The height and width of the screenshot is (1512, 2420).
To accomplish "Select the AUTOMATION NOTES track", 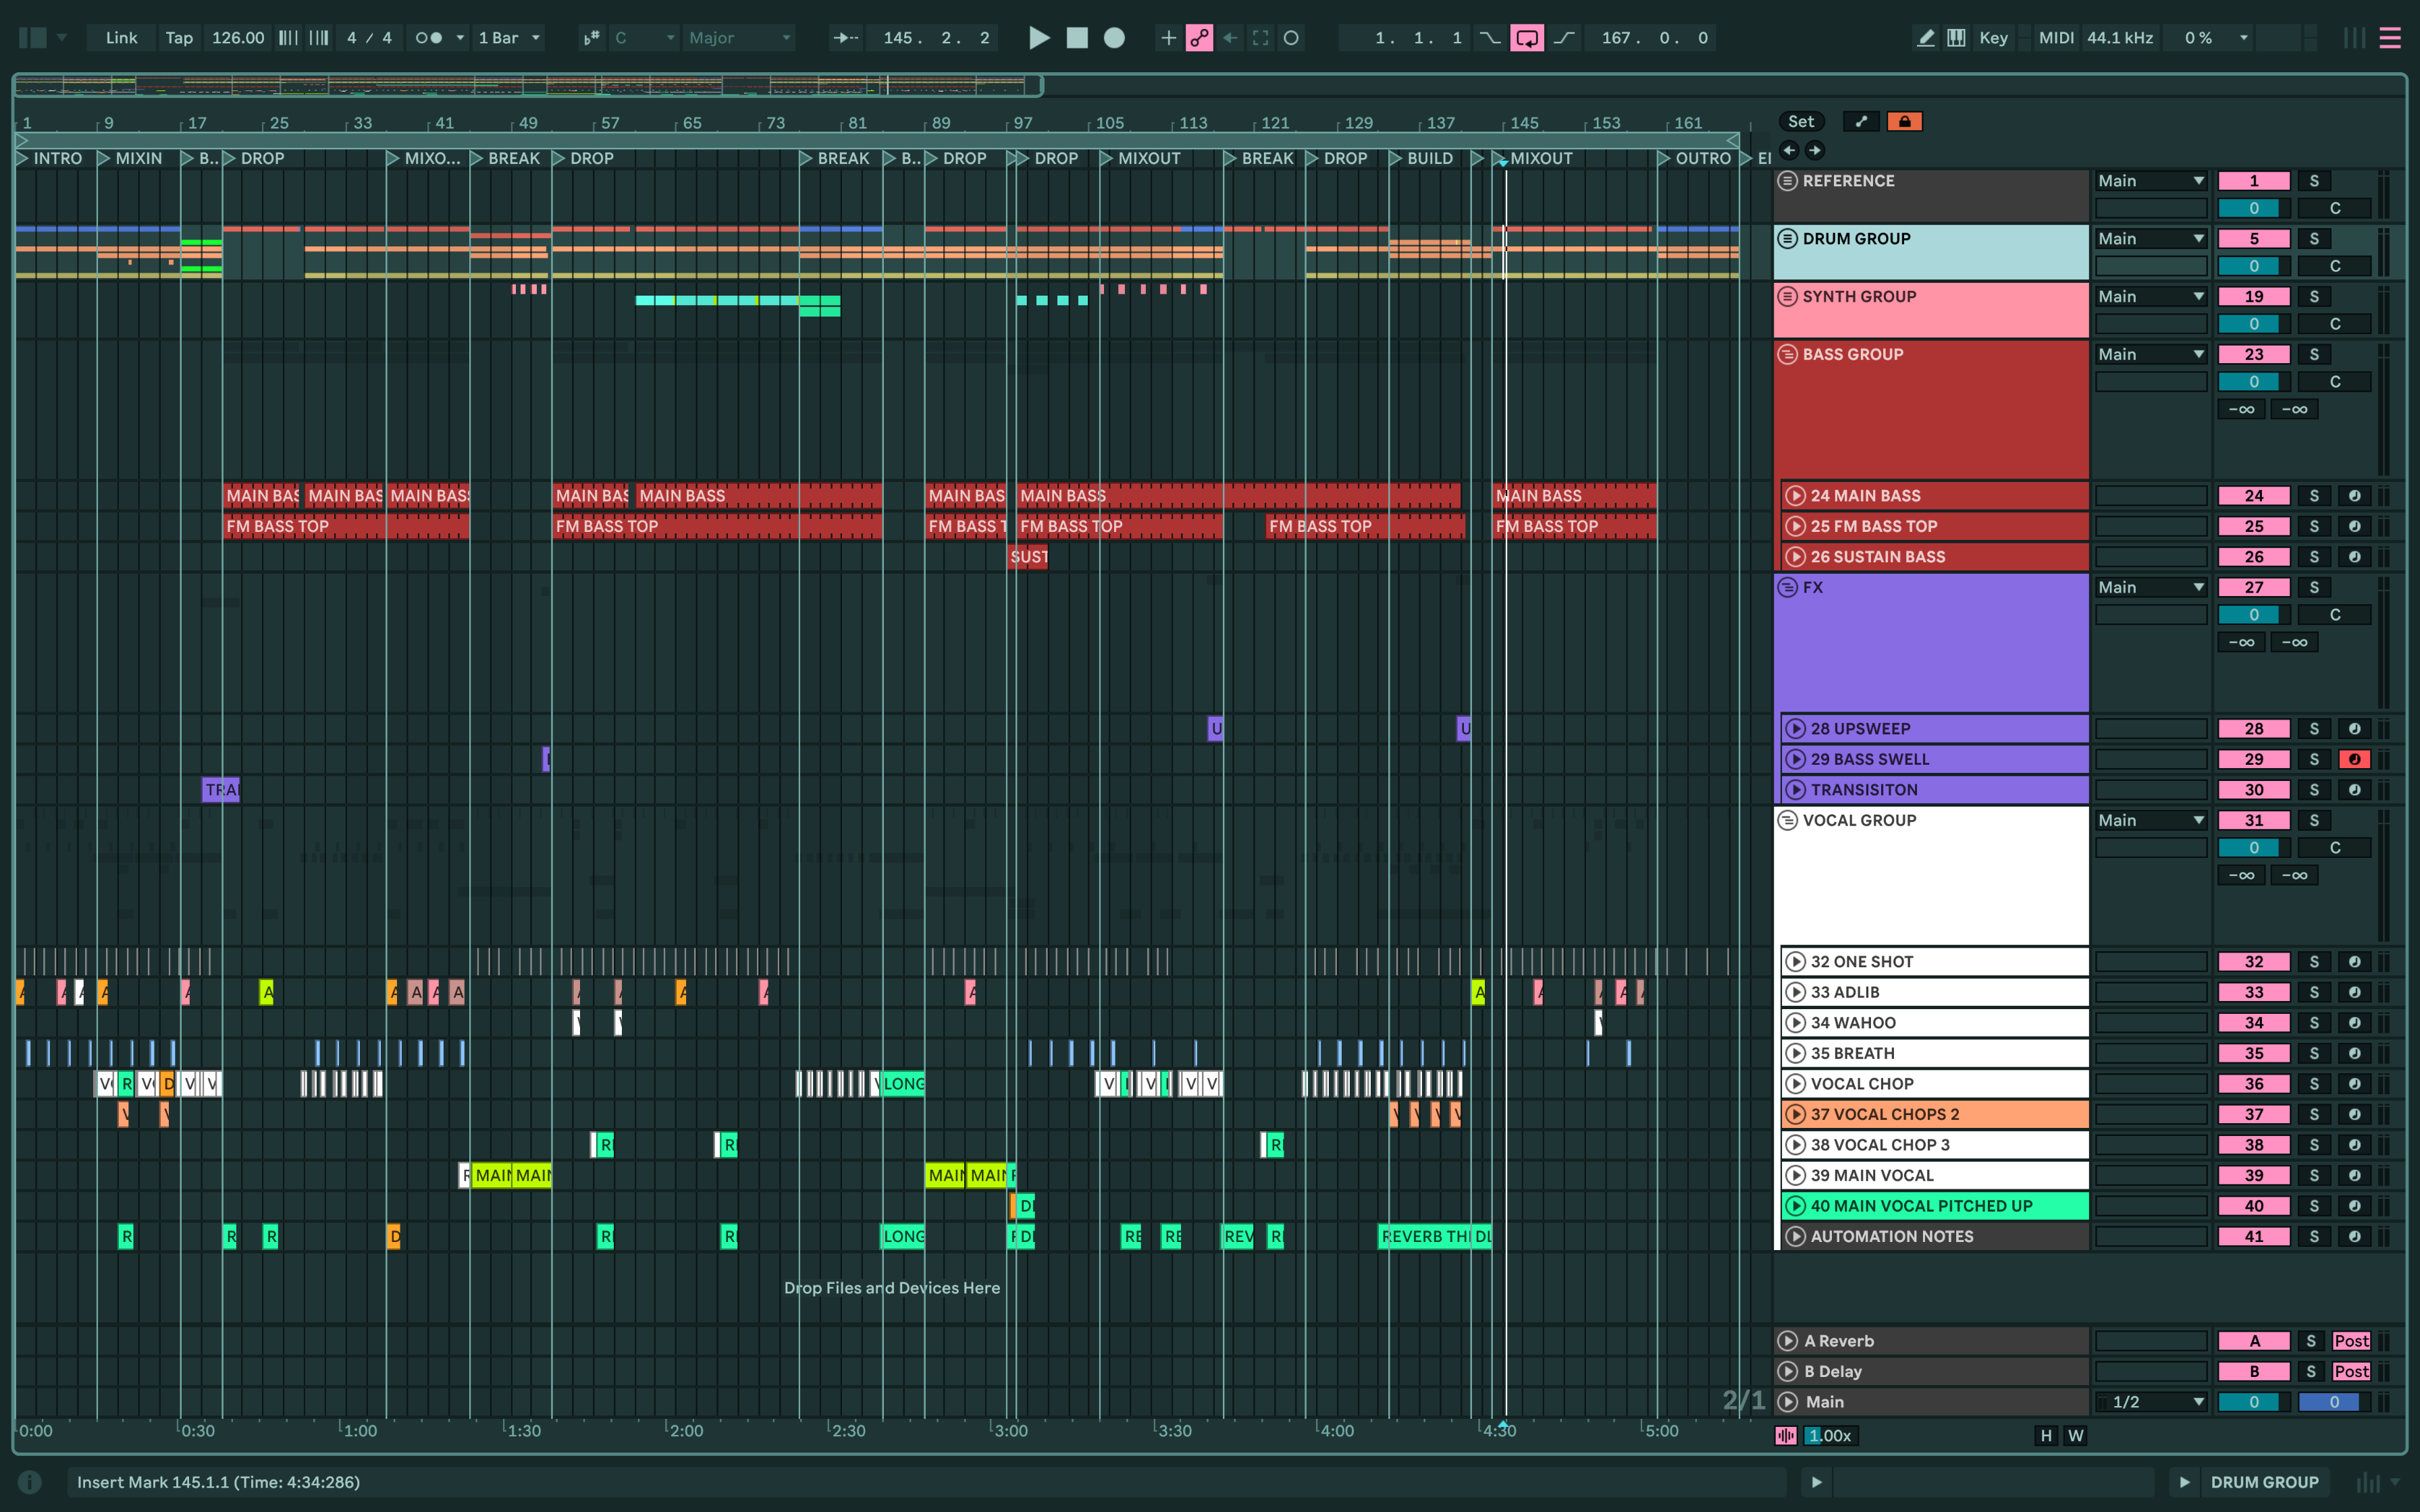I will tap(1935, 1237).
